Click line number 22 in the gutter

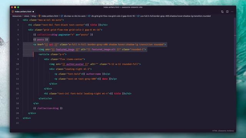pos(17,123)
